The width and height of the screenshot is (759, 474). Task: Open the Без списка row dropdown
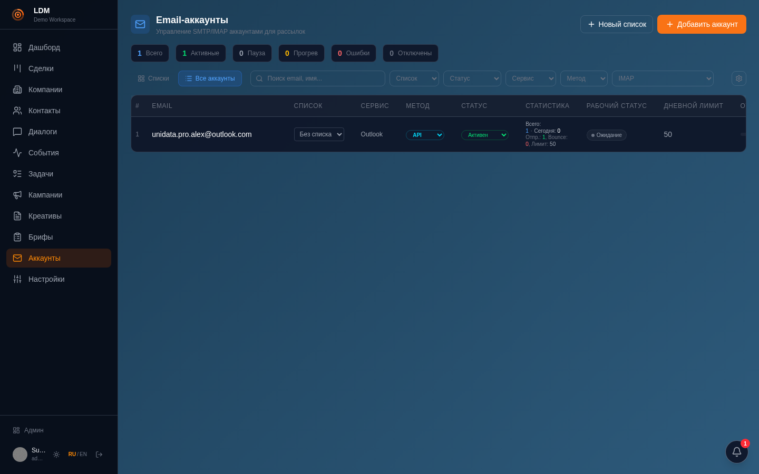(x=319, y=134)
